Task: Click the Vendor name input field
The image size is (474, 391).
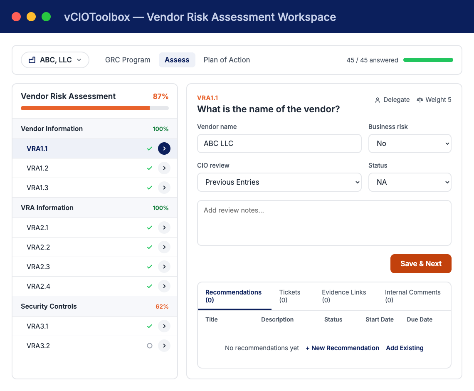Action: click(x=279, y=144)
